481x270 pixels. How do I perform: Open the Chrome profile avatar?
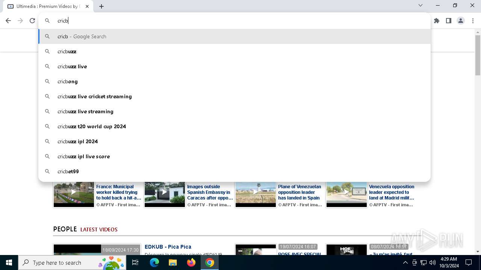click(461, 21)
